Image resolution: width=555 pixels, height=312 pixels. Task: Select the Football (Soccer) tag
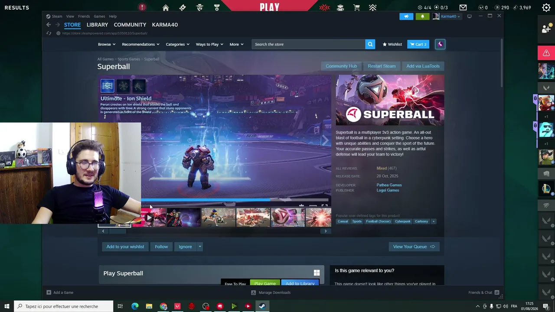[378, 221]
